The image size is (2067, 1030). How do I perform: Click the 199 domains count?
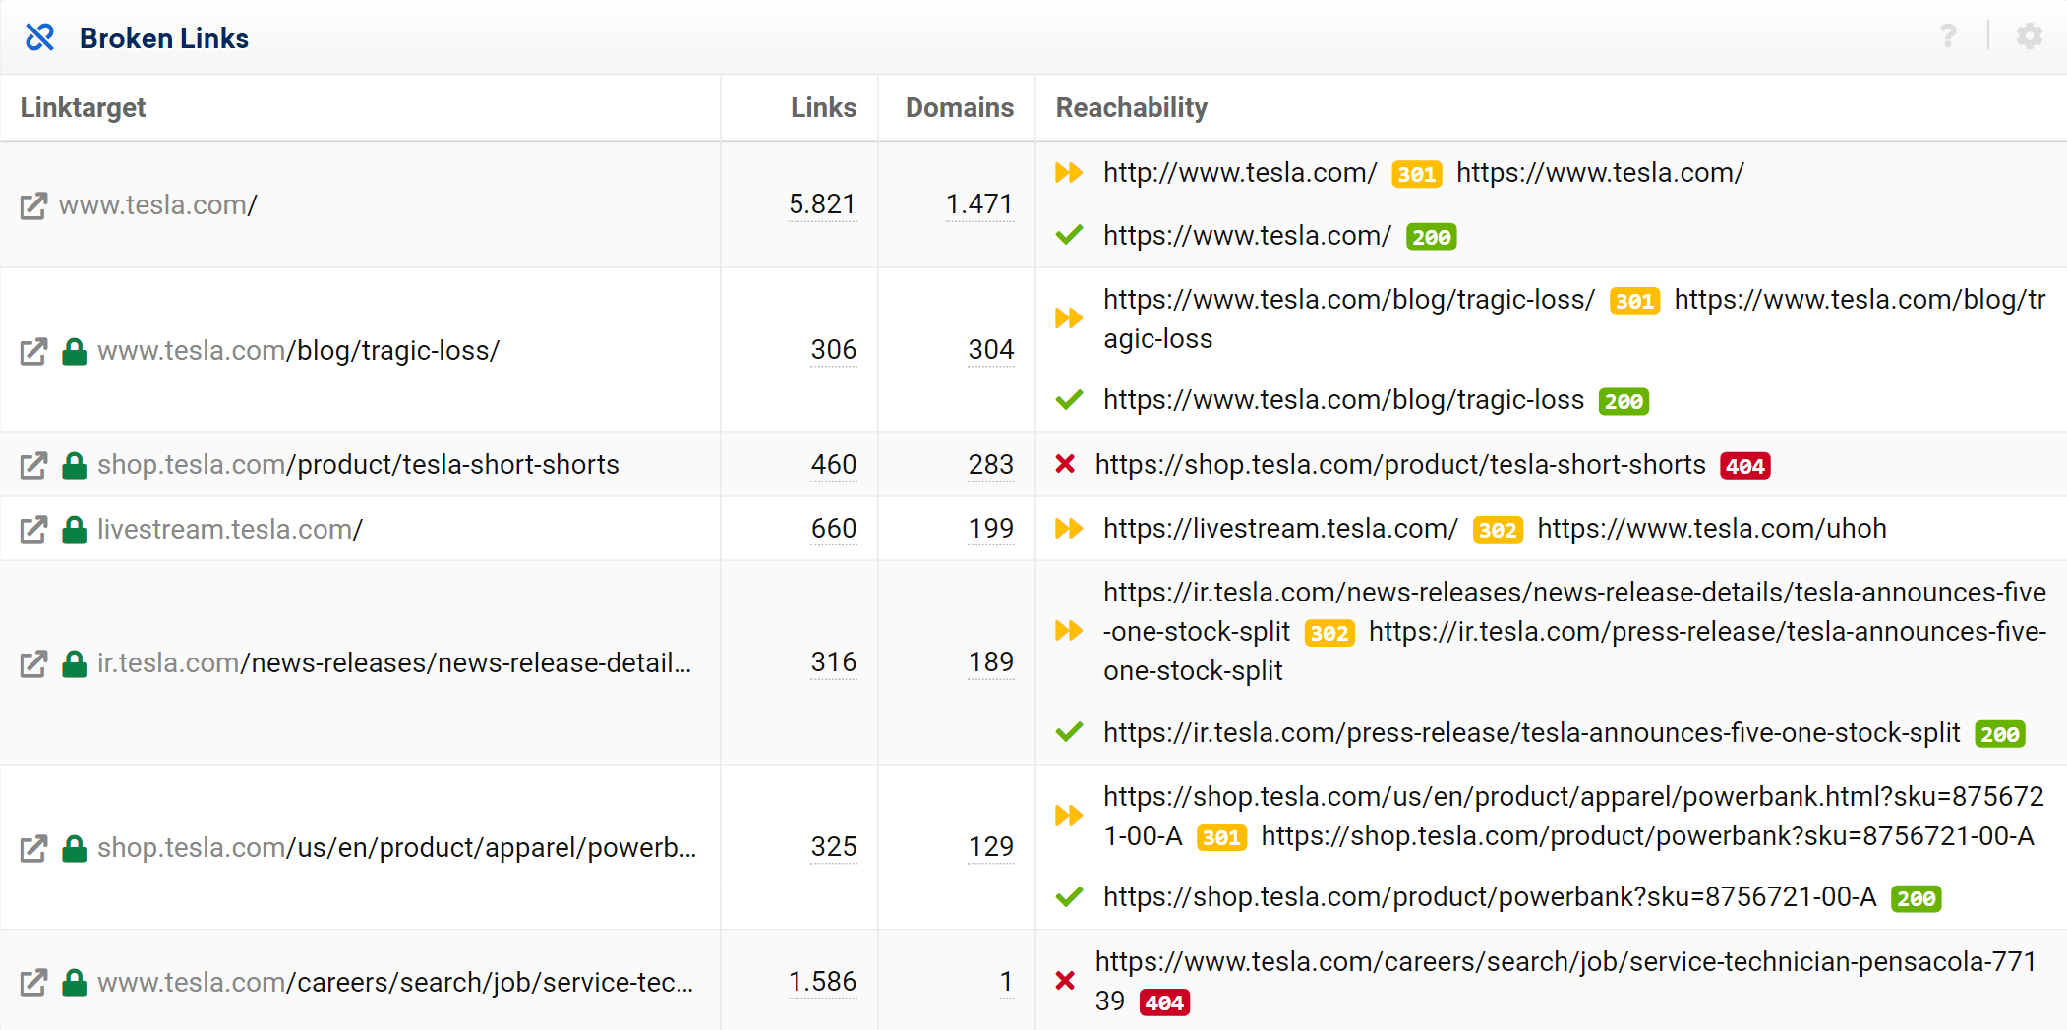[x=991, y=529]
